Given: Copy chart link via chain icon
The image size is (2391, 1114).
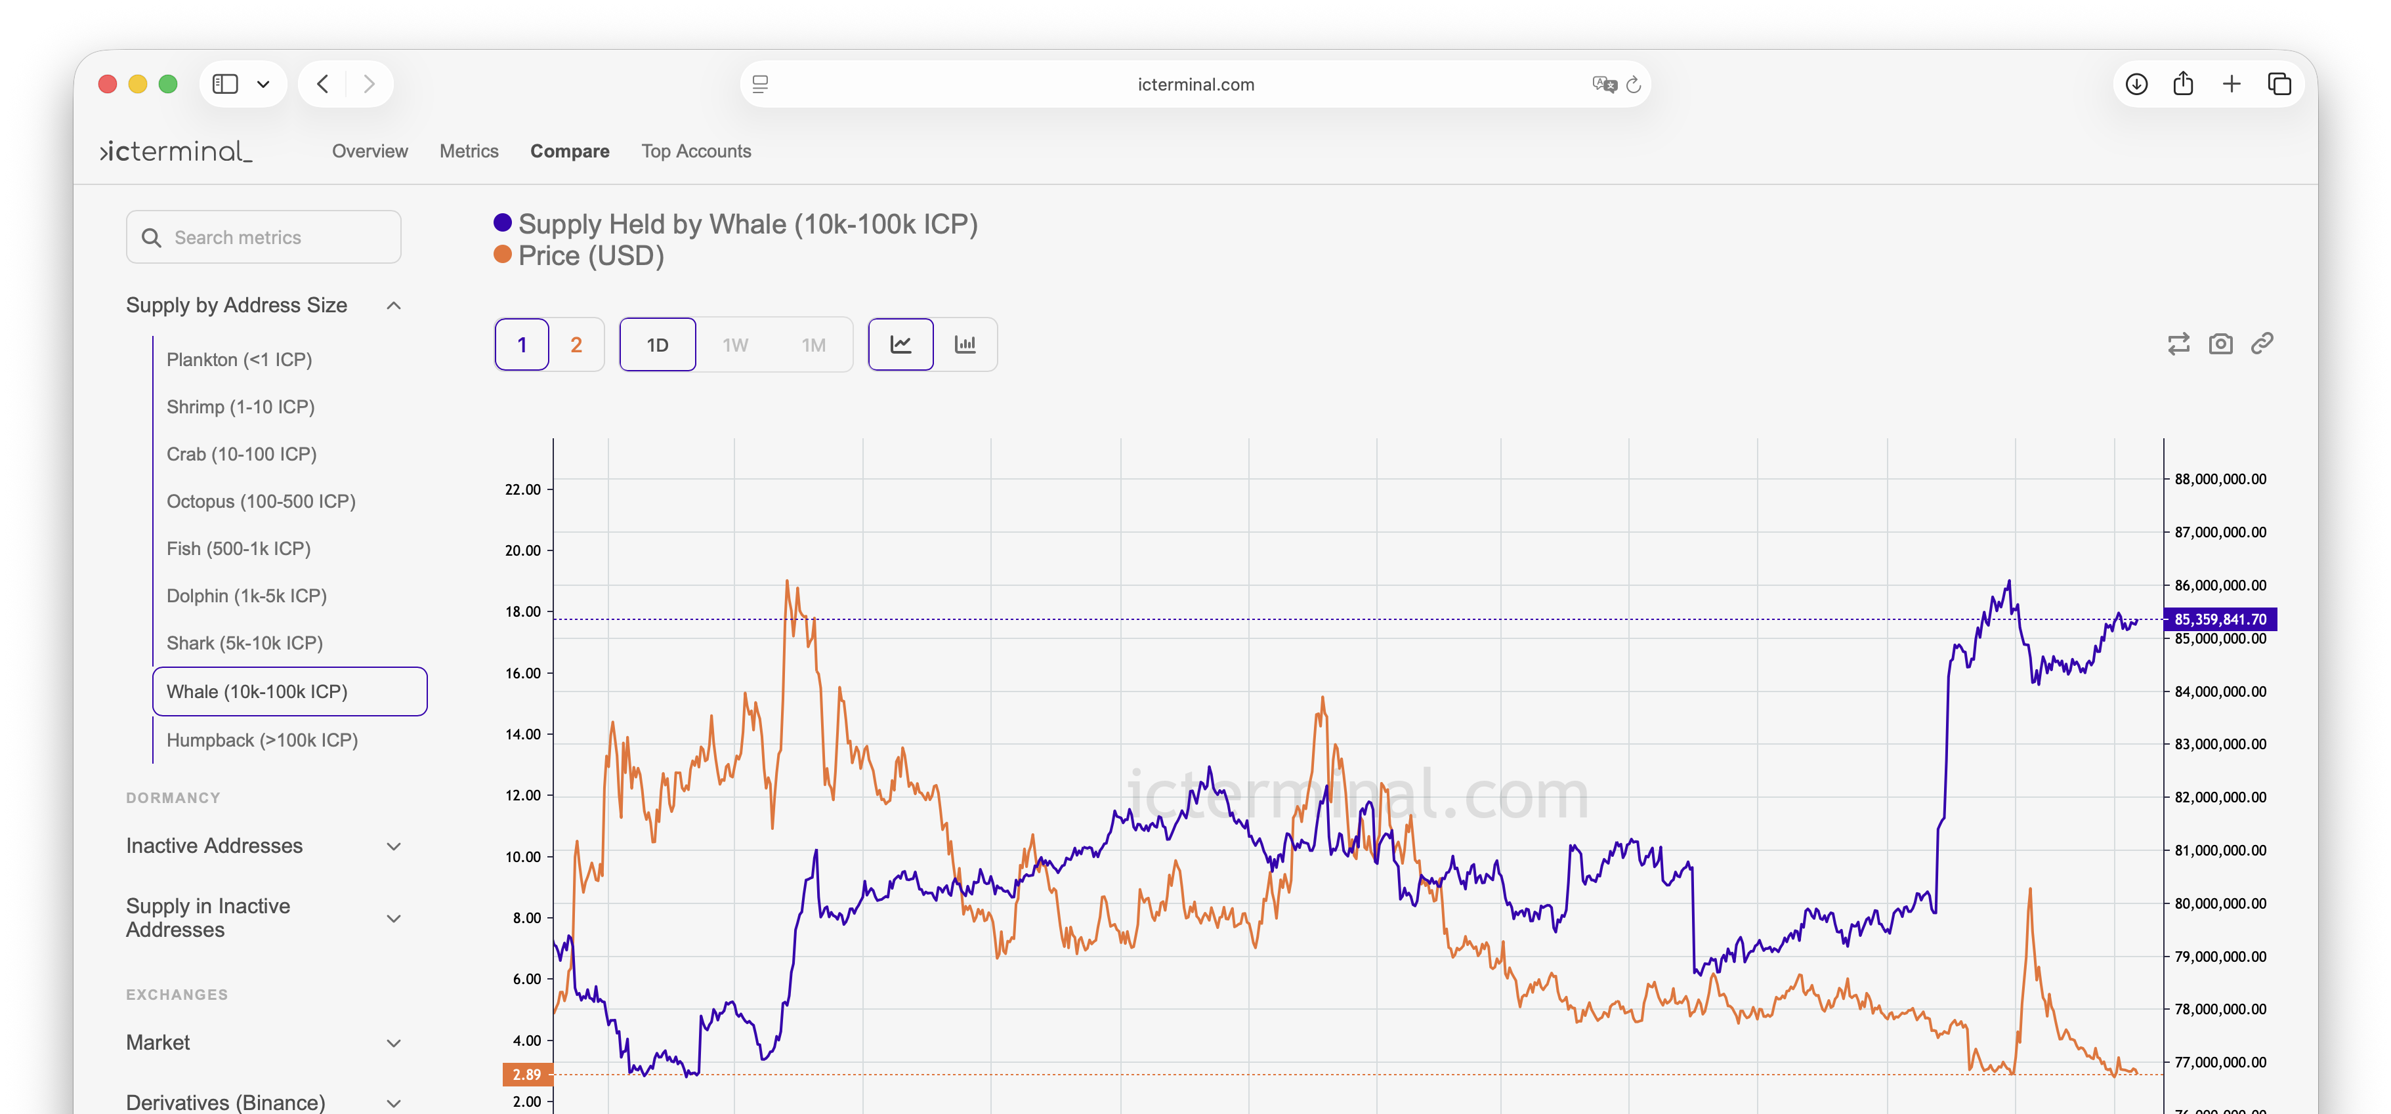Looking at the screenshot, I should 2262,344.
